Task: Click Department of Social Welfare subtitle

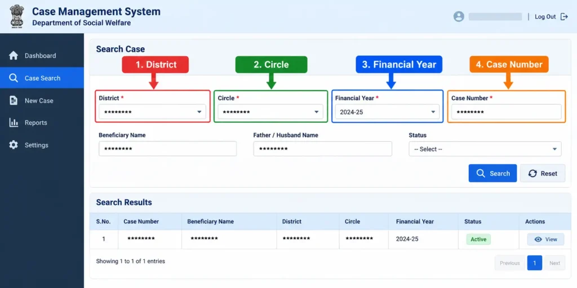Action: 81,23
